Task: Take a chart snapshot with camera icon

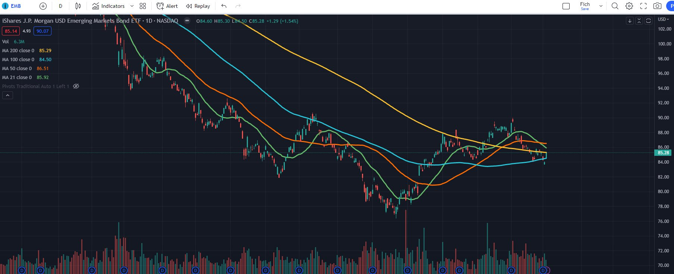Action: [x=658, y=6]
